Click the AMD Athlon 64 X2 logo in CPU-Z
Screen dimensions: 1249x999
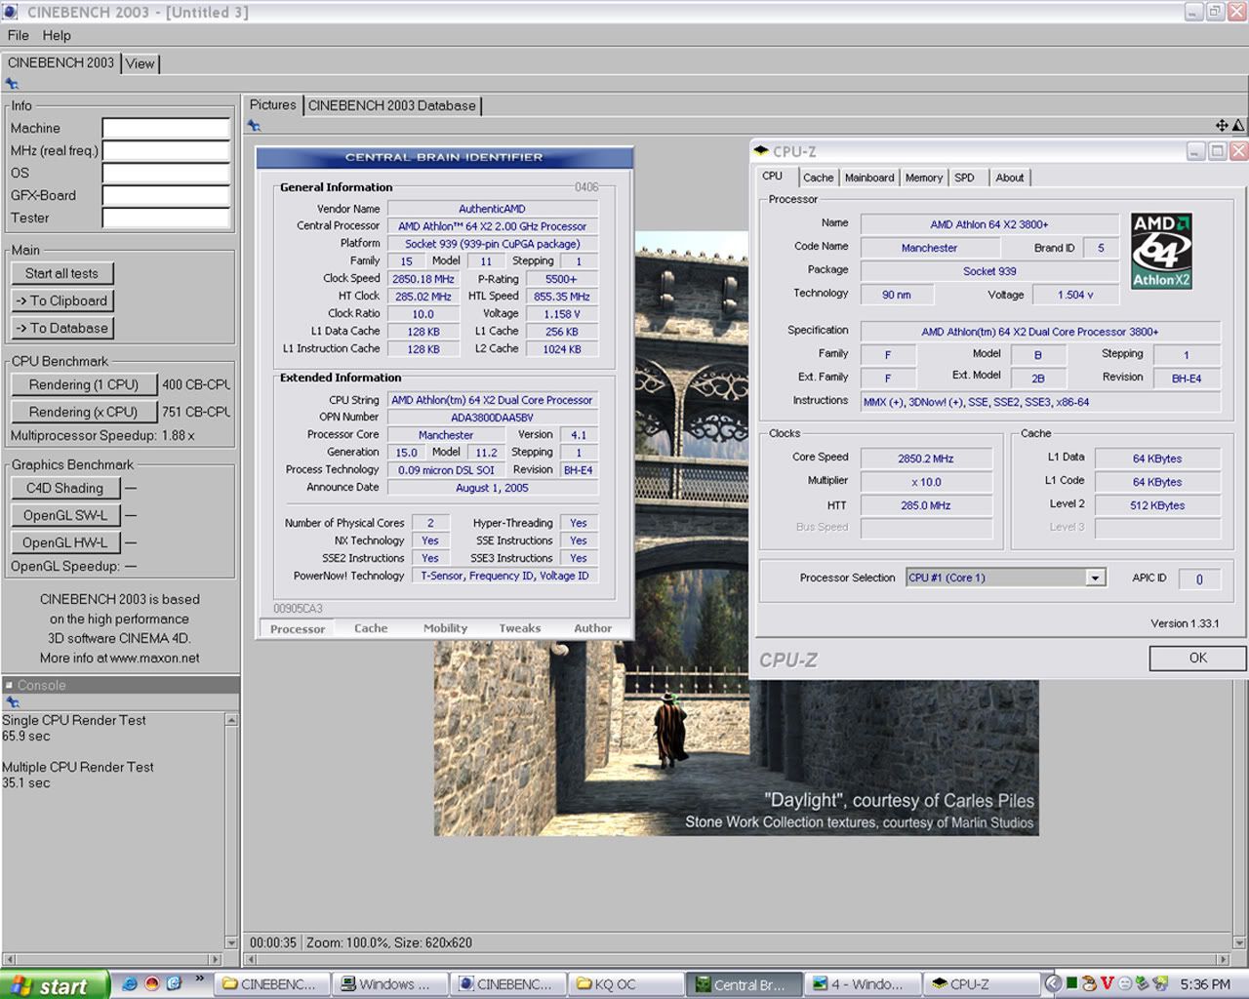tap(1161, 251)
